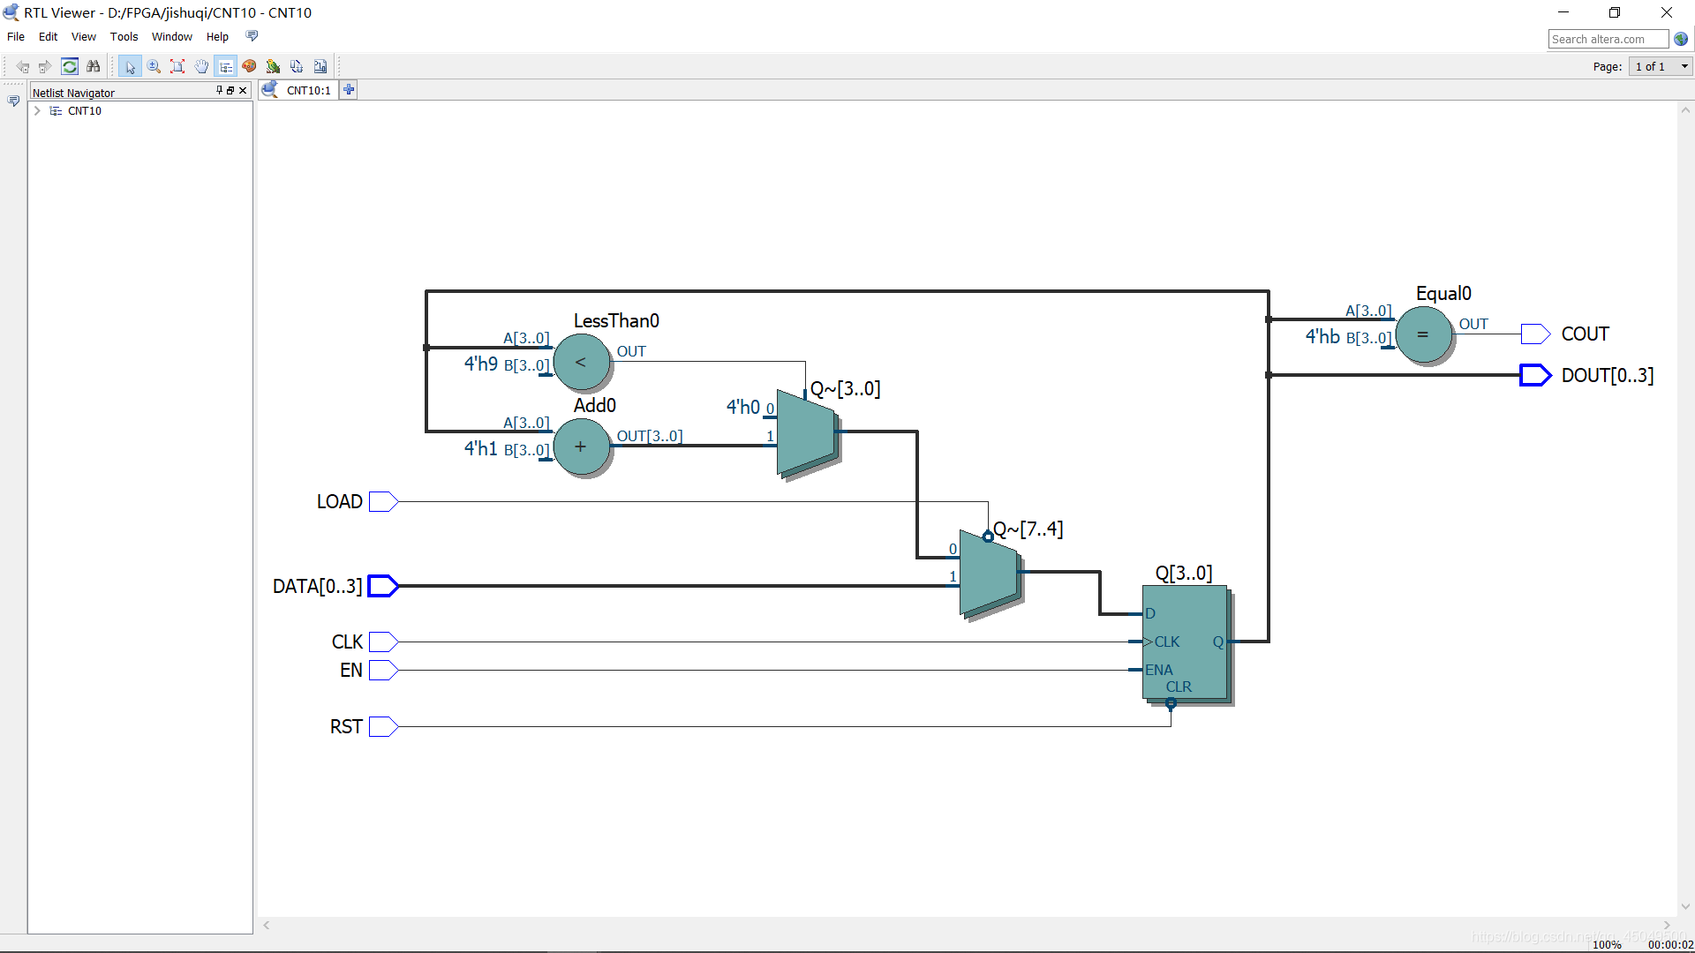Screen dimensions: 1695x953
Task: Click the green Refresh icon
Action: click(x=70, y=66)
